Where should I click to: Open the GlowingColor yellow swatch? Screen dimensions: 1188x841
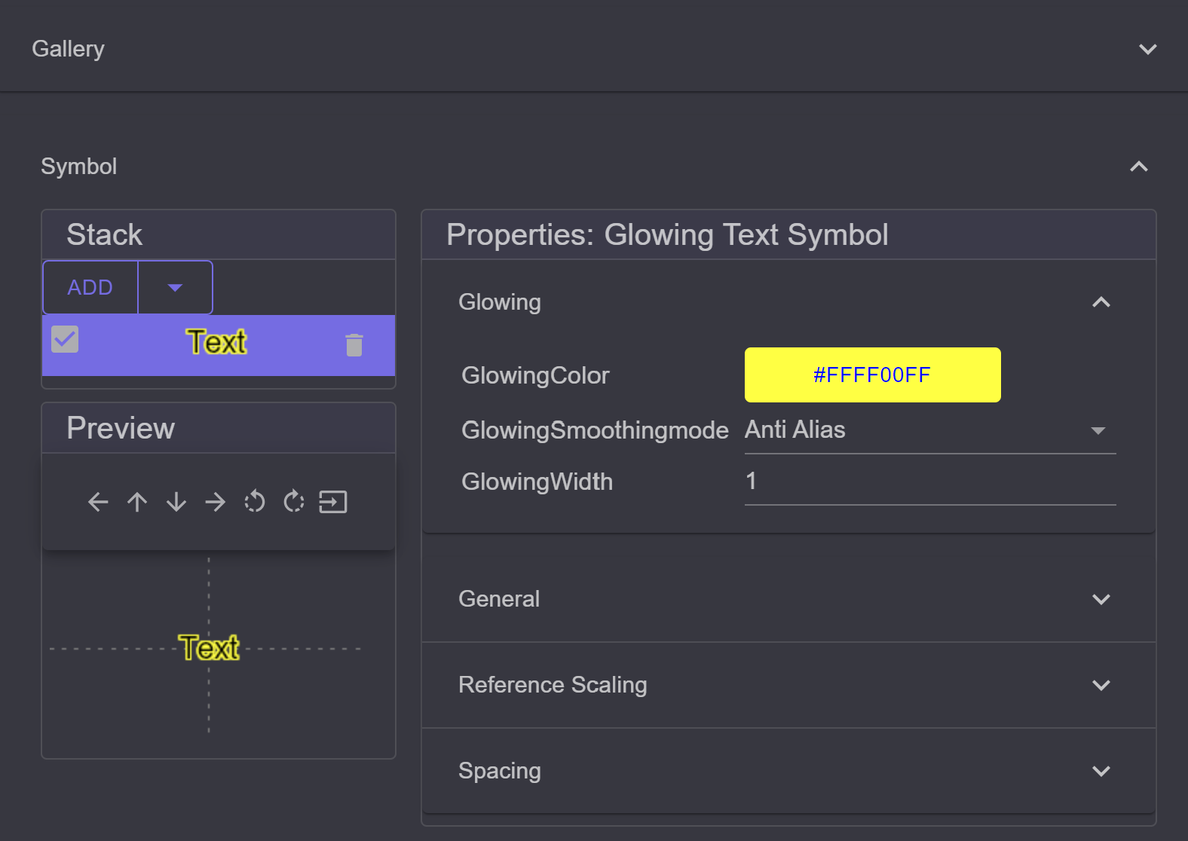click(x=872, y=375)
